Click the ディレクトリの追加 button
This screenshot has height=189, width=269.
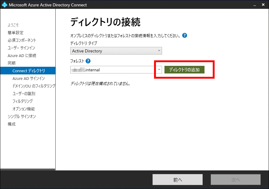184,70
